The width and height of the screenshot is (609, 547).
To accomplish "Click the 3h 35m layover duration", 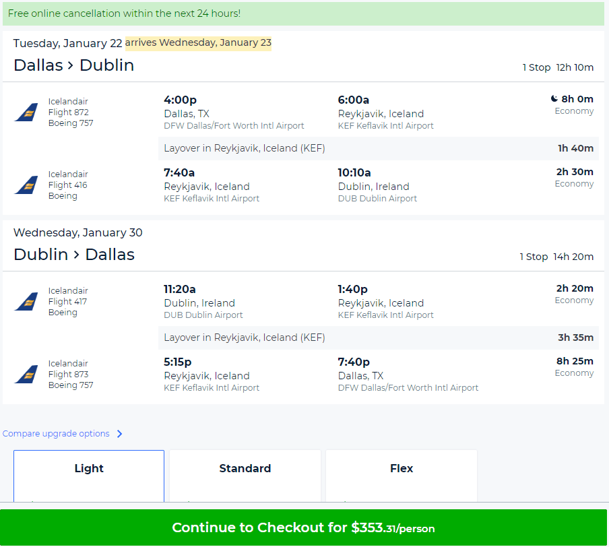I will 575,337.
